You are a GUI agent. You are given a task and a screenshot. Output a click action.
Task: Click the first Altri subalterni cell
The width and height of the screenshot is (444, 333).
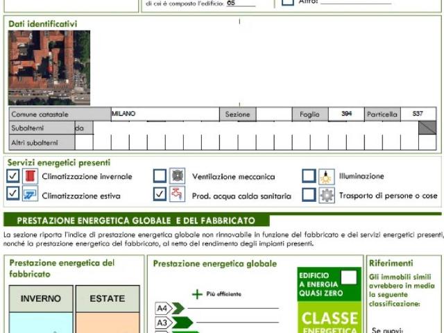tap(84, 142)
